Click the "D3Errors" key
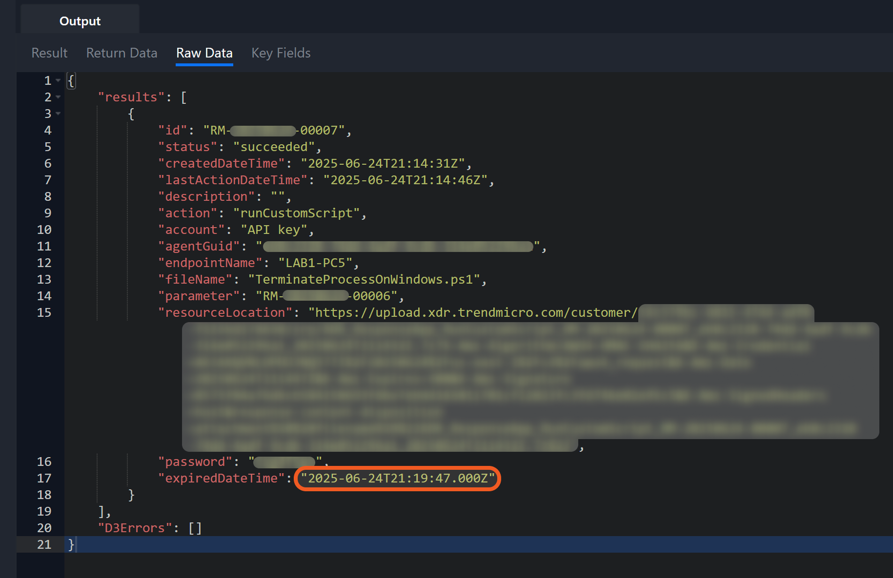Screen dimensions: 893x578 click(135, 528)
